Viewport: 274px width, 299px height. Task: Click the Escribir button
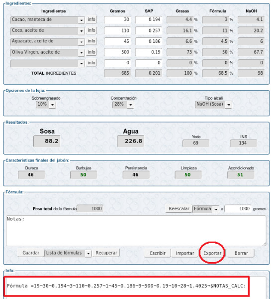[158, 253]
